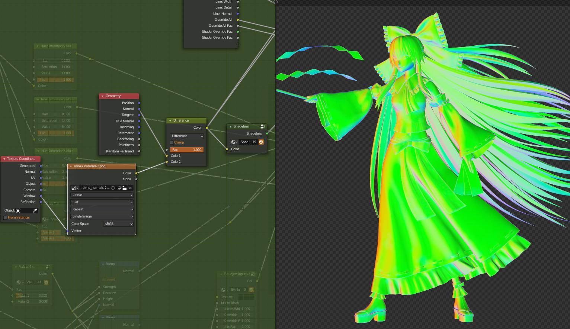The width and height of the screenshot is (570, 329).
Task: Open the node tree browse dropdown in Shadeless node
Action: point(234,142)
